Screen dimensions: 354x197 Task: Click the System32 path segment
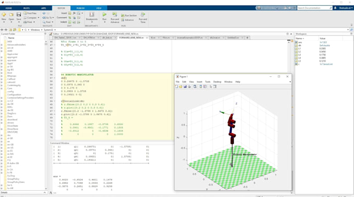pyautogui.click(x=48, y=30)
